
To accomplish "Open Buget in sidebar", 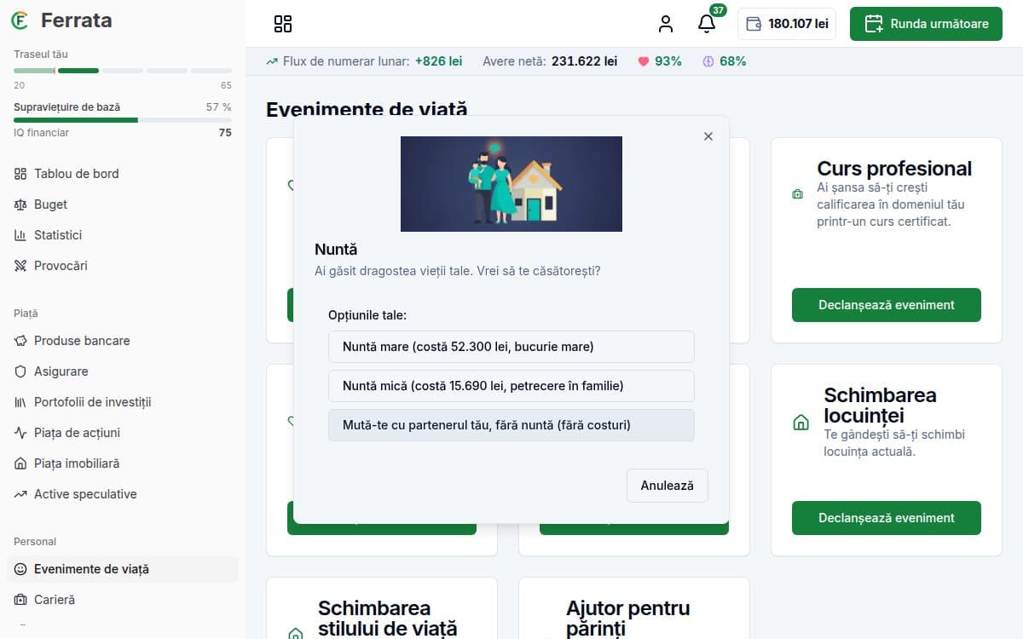I will pos(123,204).
